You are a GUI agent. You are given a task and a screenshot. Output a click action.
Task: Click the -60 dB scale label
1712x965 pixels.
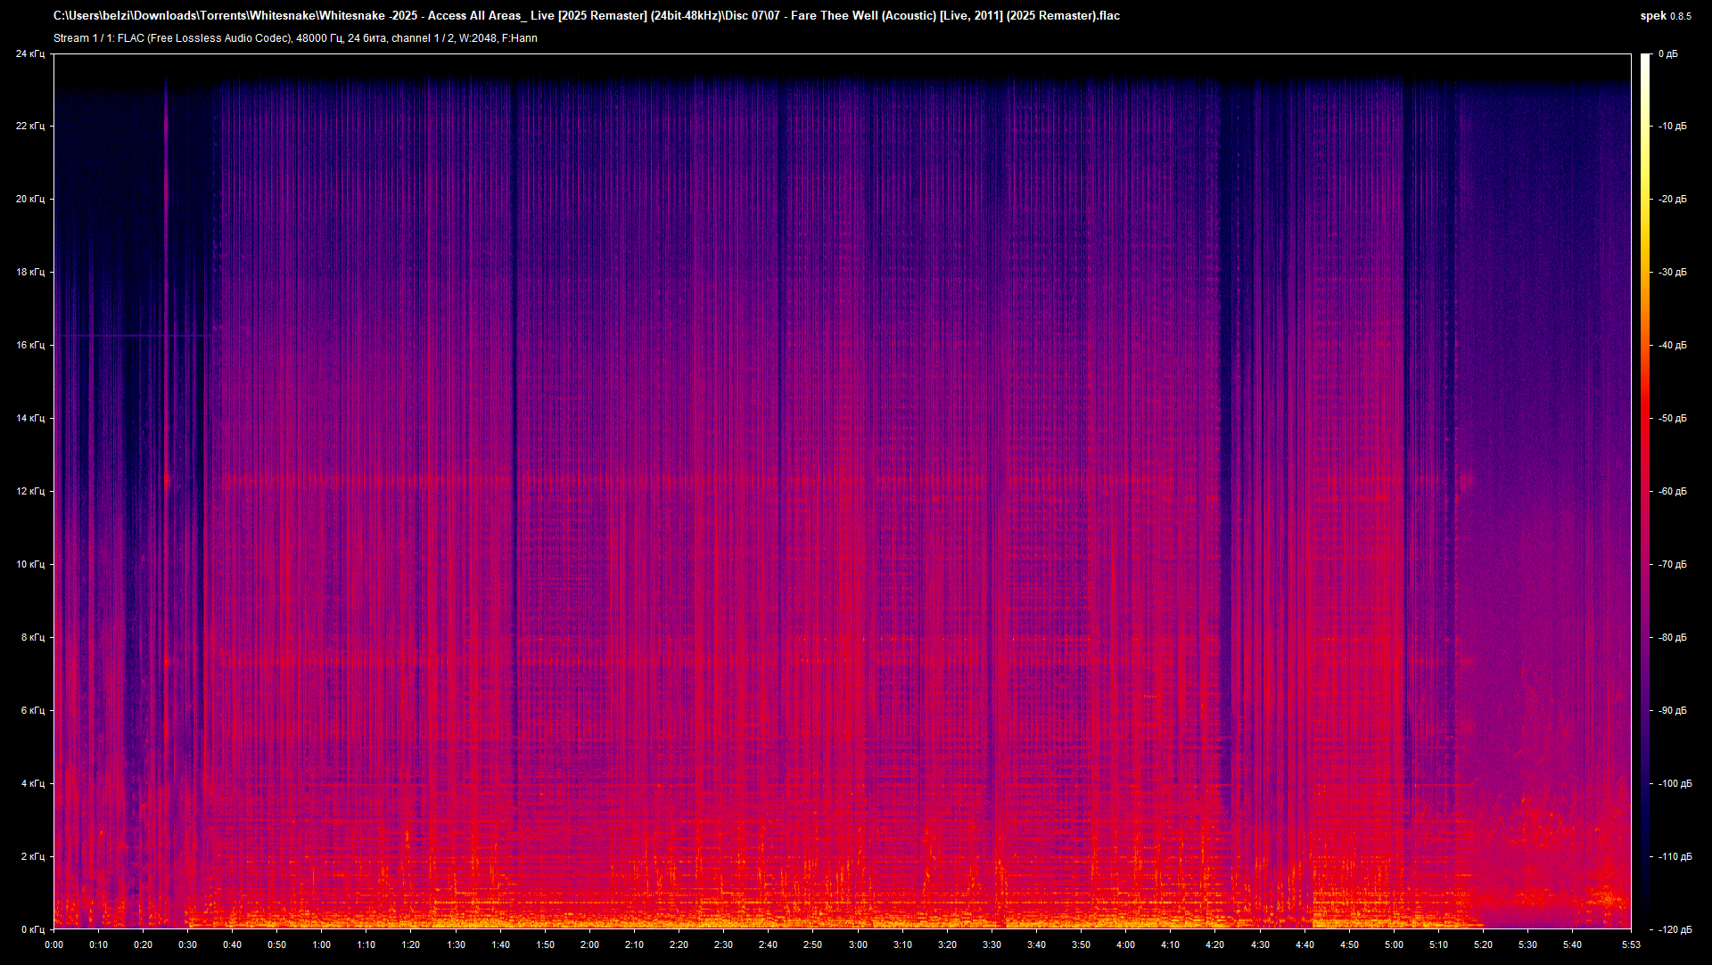click(x=1672, y=491)
